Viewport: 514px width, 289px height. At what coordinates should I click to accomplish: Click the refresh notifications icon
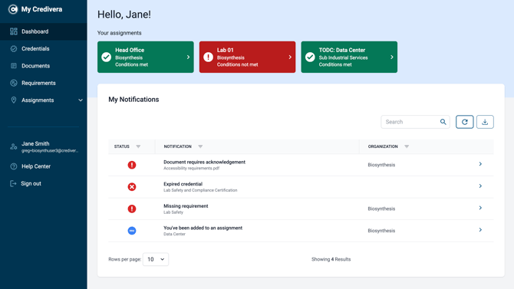pos(464,122)
